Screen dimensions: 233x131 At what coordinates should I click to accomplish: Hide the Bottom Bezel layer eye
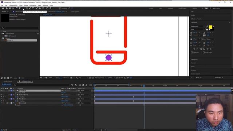tap(1, 95)
